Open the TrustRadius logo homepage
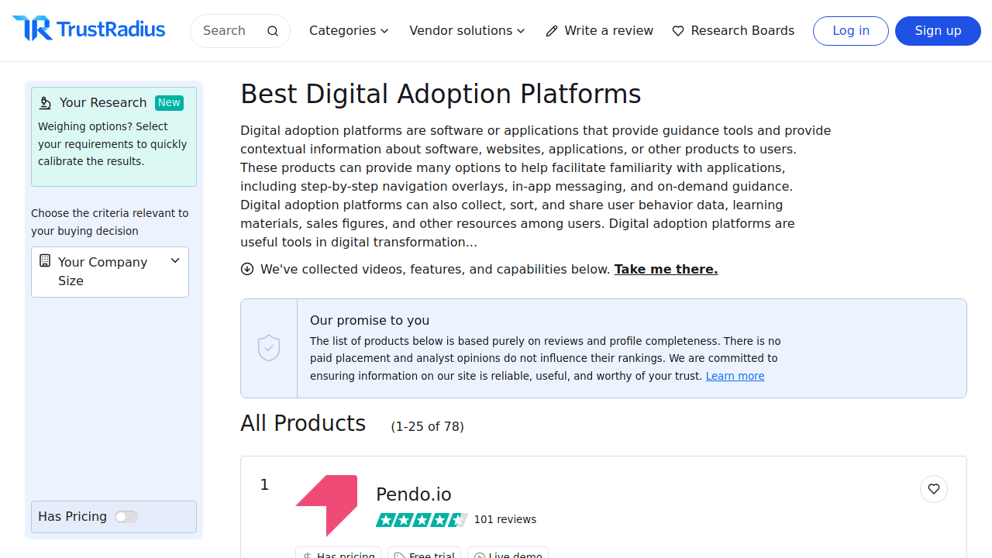Viewport: 992px width, 558px height. click(88, 29)
